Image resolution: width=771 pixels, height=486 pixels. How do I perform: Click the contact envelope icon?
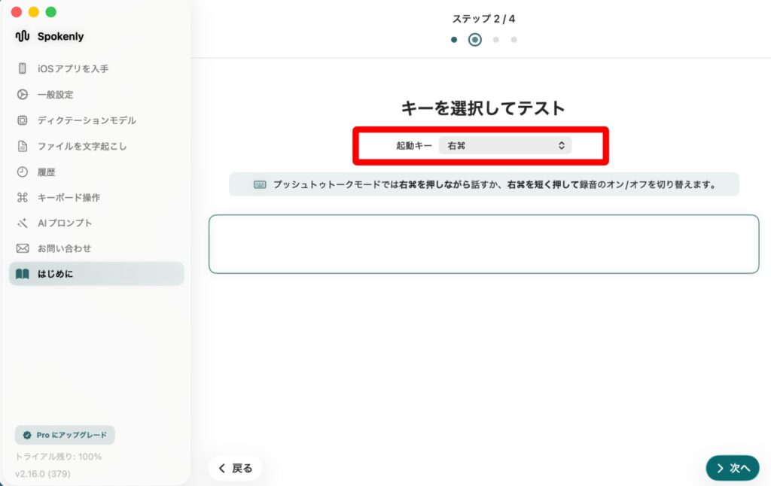click(23, 248)
